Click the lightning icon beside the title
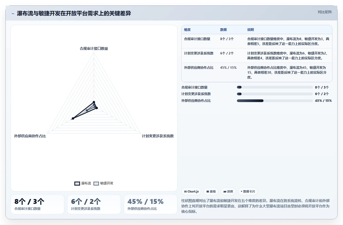This screenshot has height=225, width=343. click(x=13, y=14)
